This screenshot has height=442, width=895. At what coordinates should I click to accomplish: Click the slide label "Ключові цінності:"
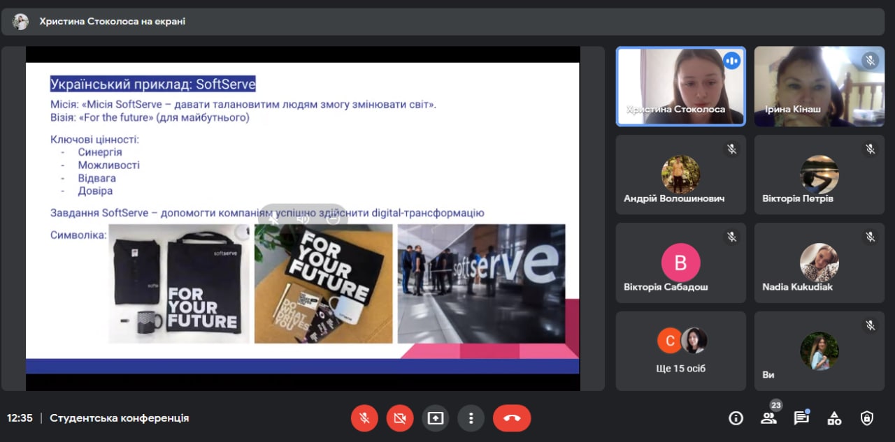click(94, 140)
